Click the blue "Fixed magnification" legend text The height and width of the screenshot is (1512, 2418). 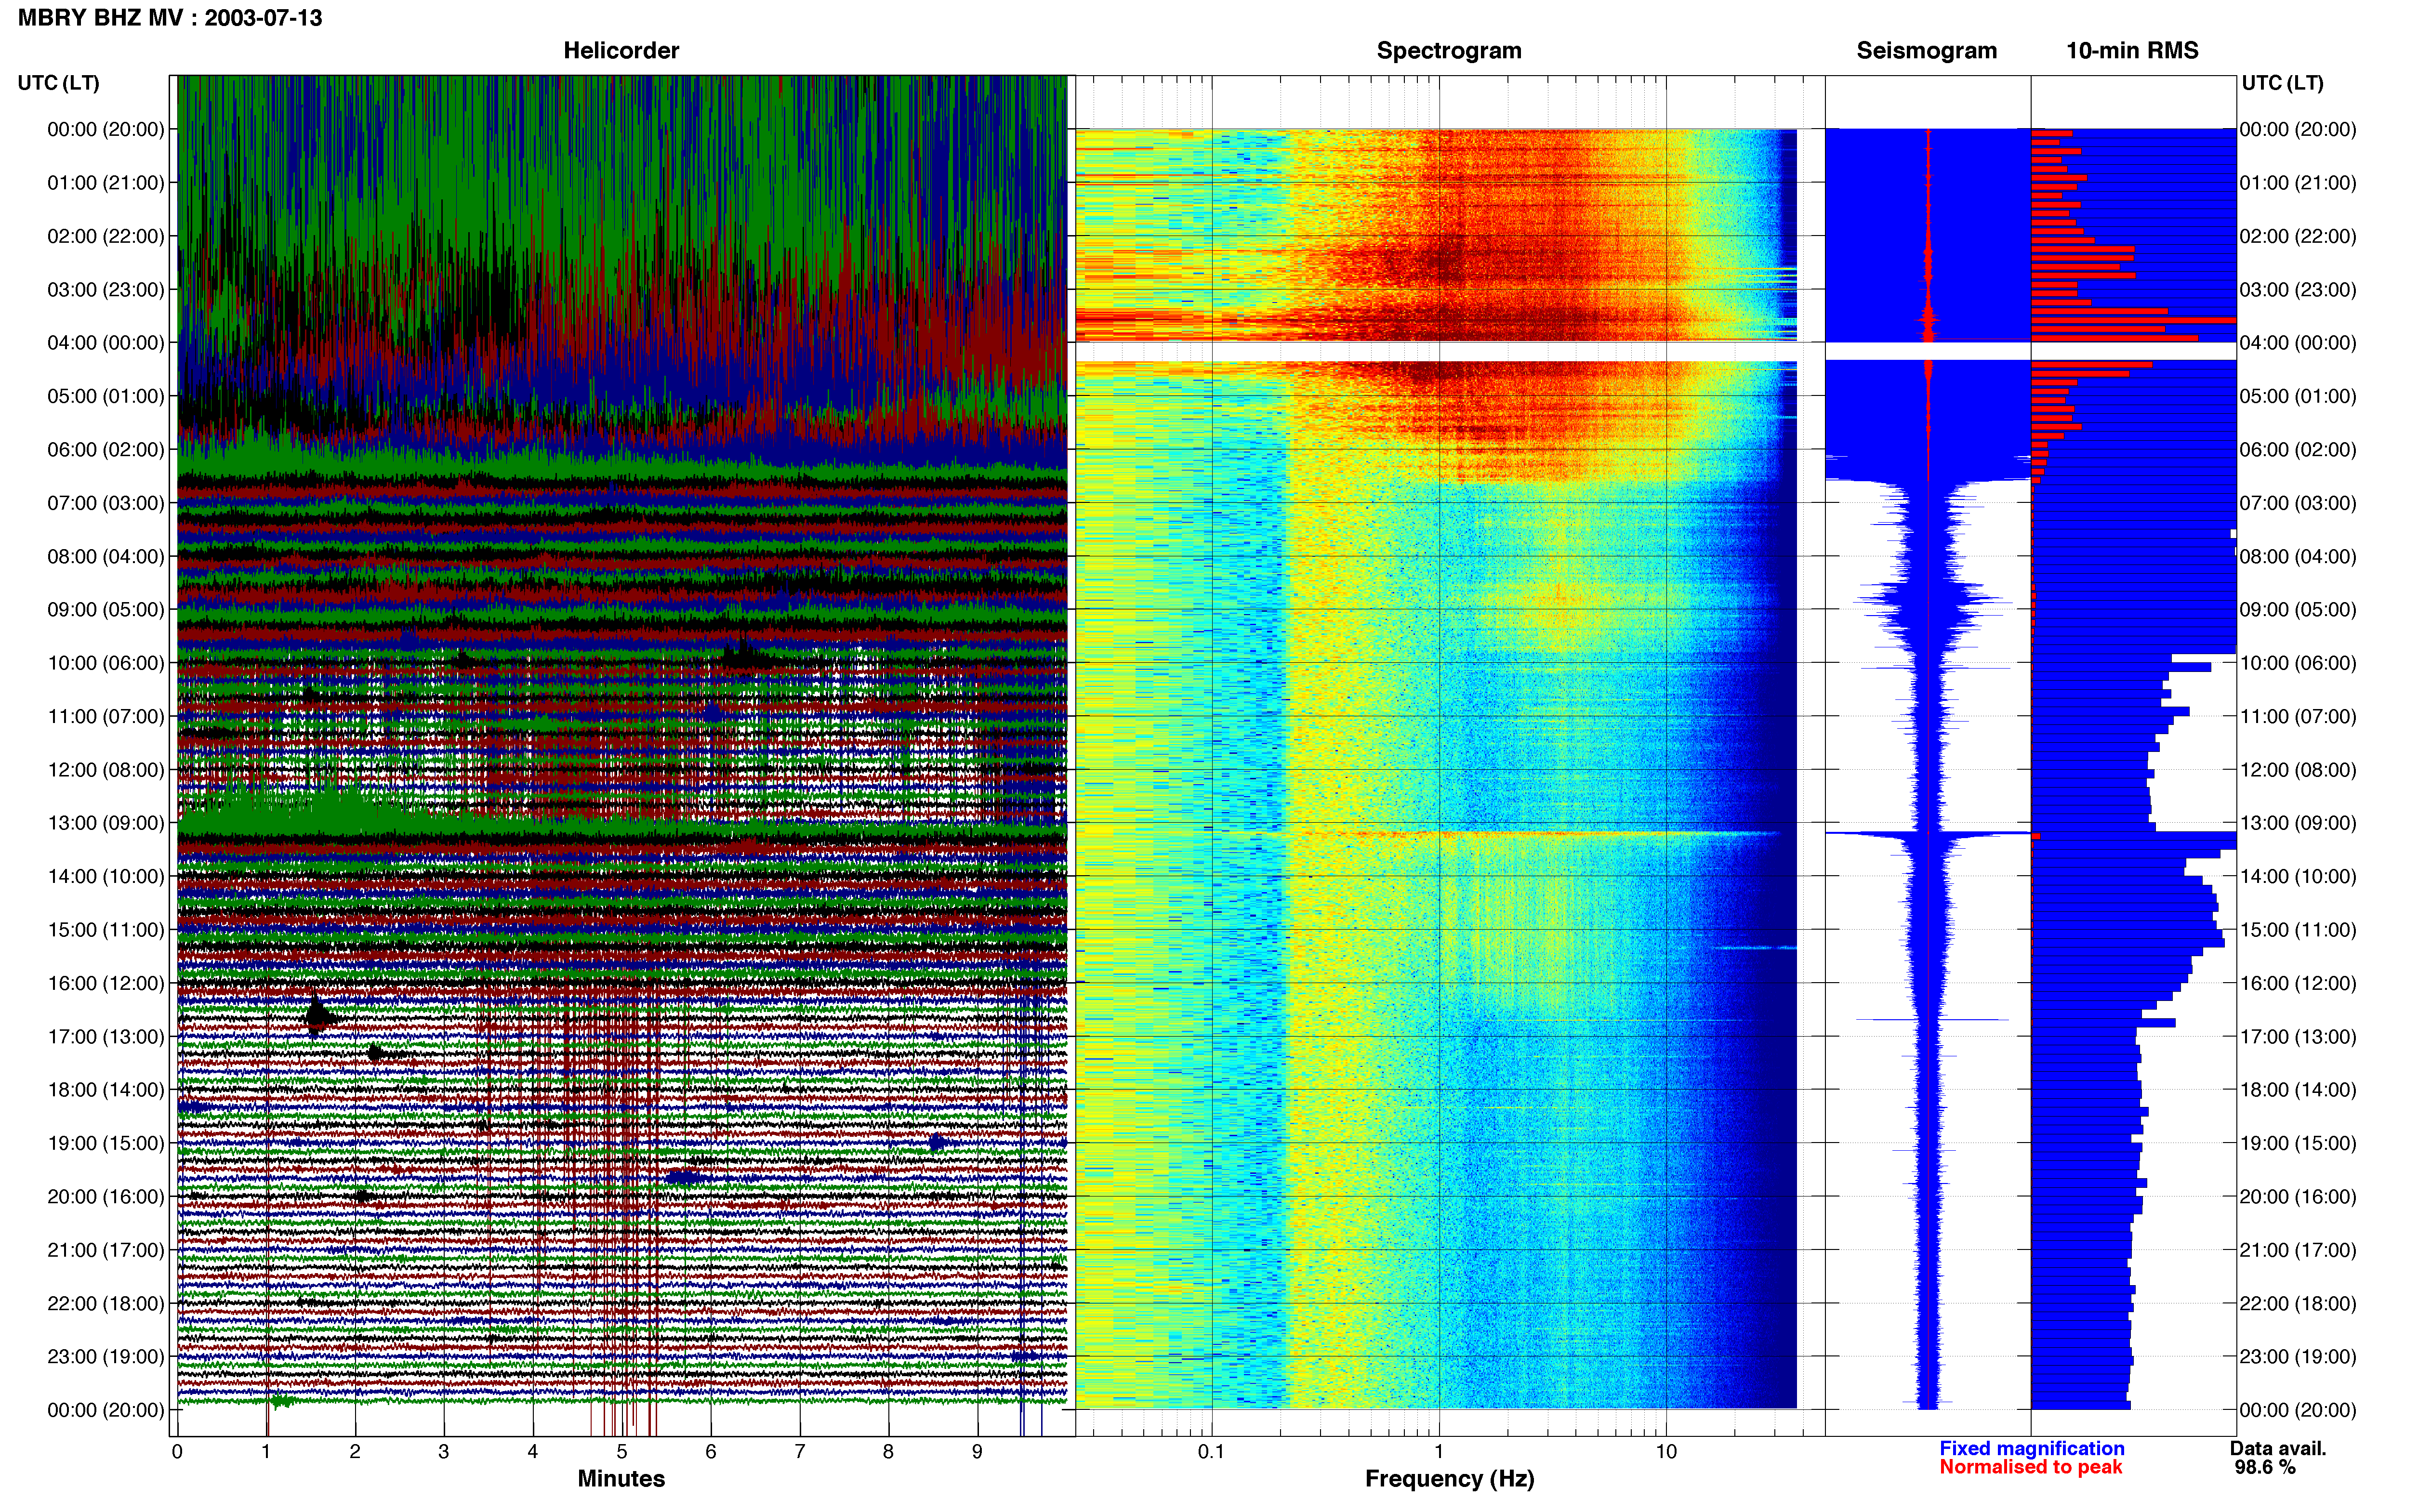2031,1449
